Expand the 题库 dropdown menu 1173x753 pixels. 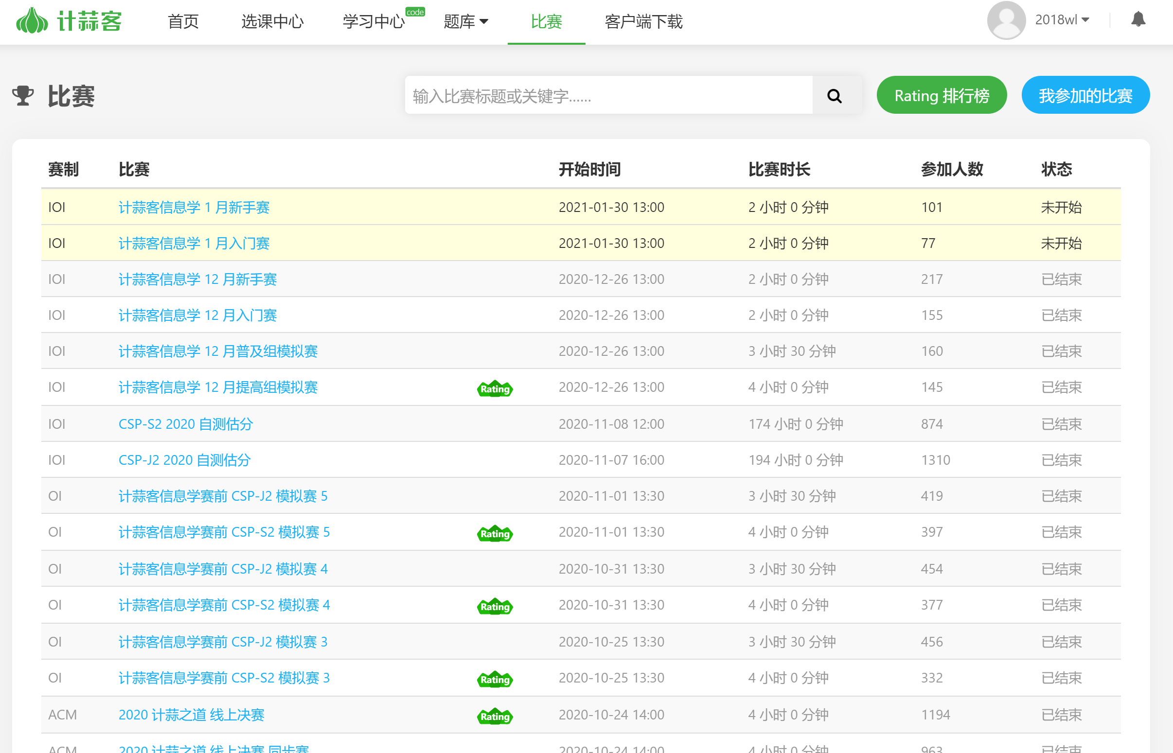466,21
